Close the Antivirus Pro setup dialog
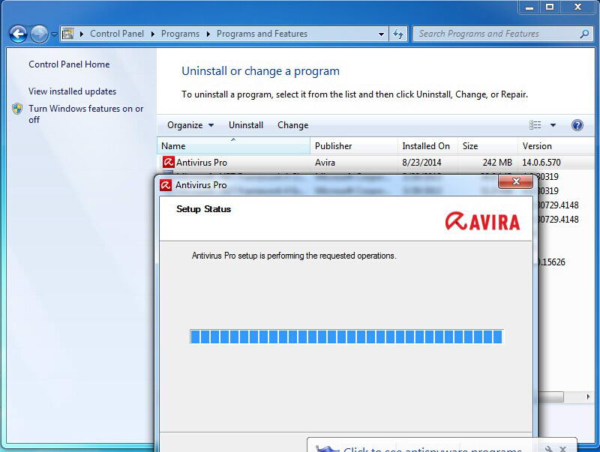The image size is (600, 452). (516, 181)
